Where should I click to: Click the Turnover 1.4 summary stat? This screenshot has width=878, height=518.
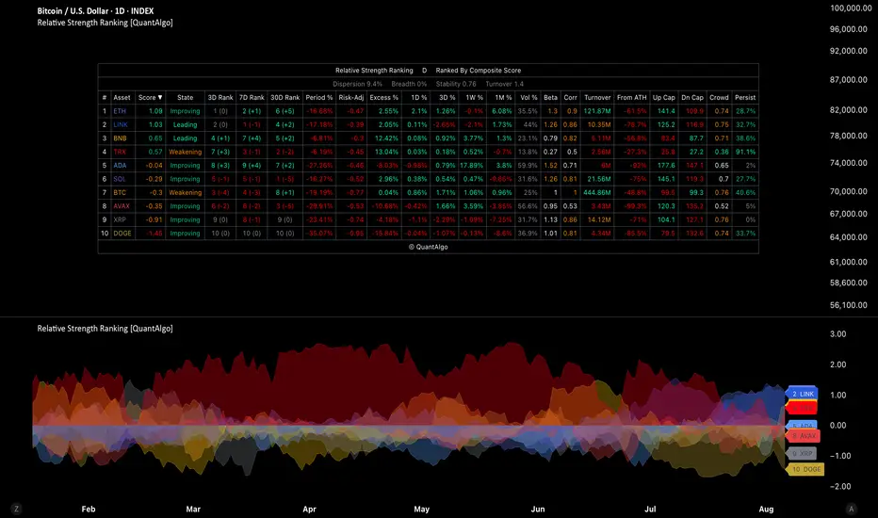coord(505,84)
